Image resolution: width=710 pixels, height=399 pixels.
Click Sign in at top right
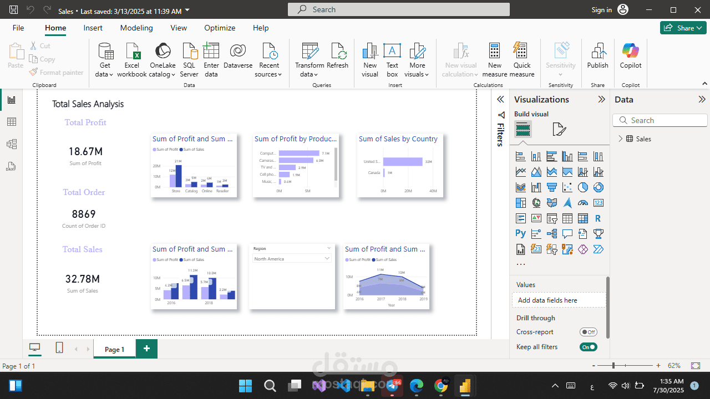pos(601,10)
